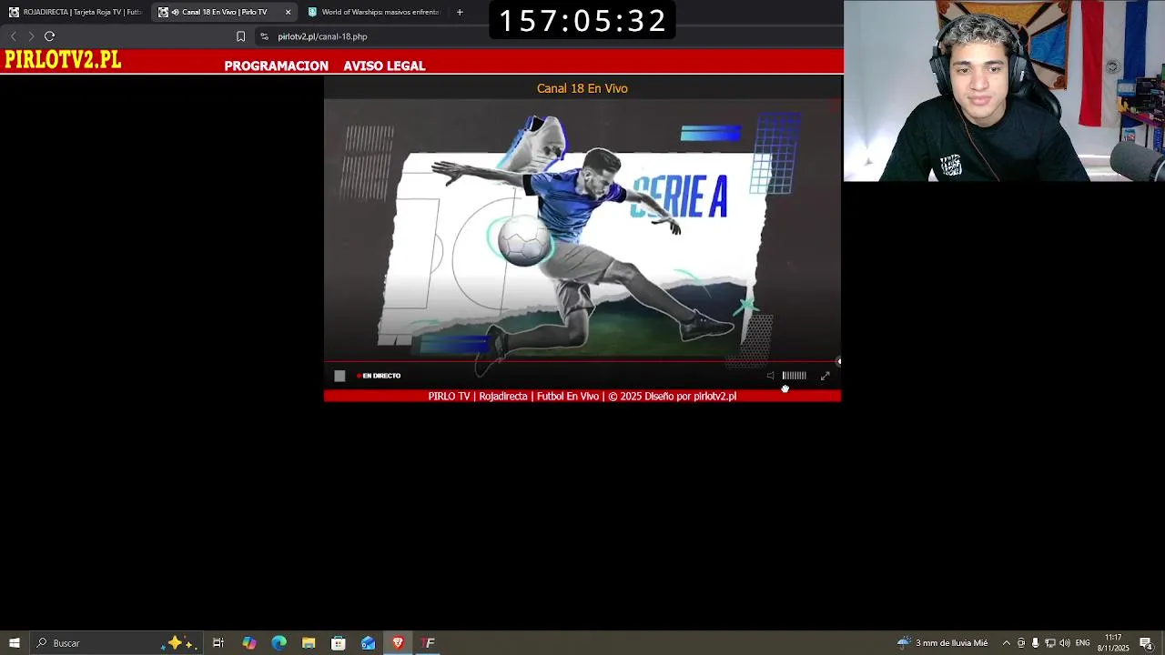The height and width of the screenshot is (655, 1165).
Task: Open site settings icon in address bar
Action: [x=264, y=36]
